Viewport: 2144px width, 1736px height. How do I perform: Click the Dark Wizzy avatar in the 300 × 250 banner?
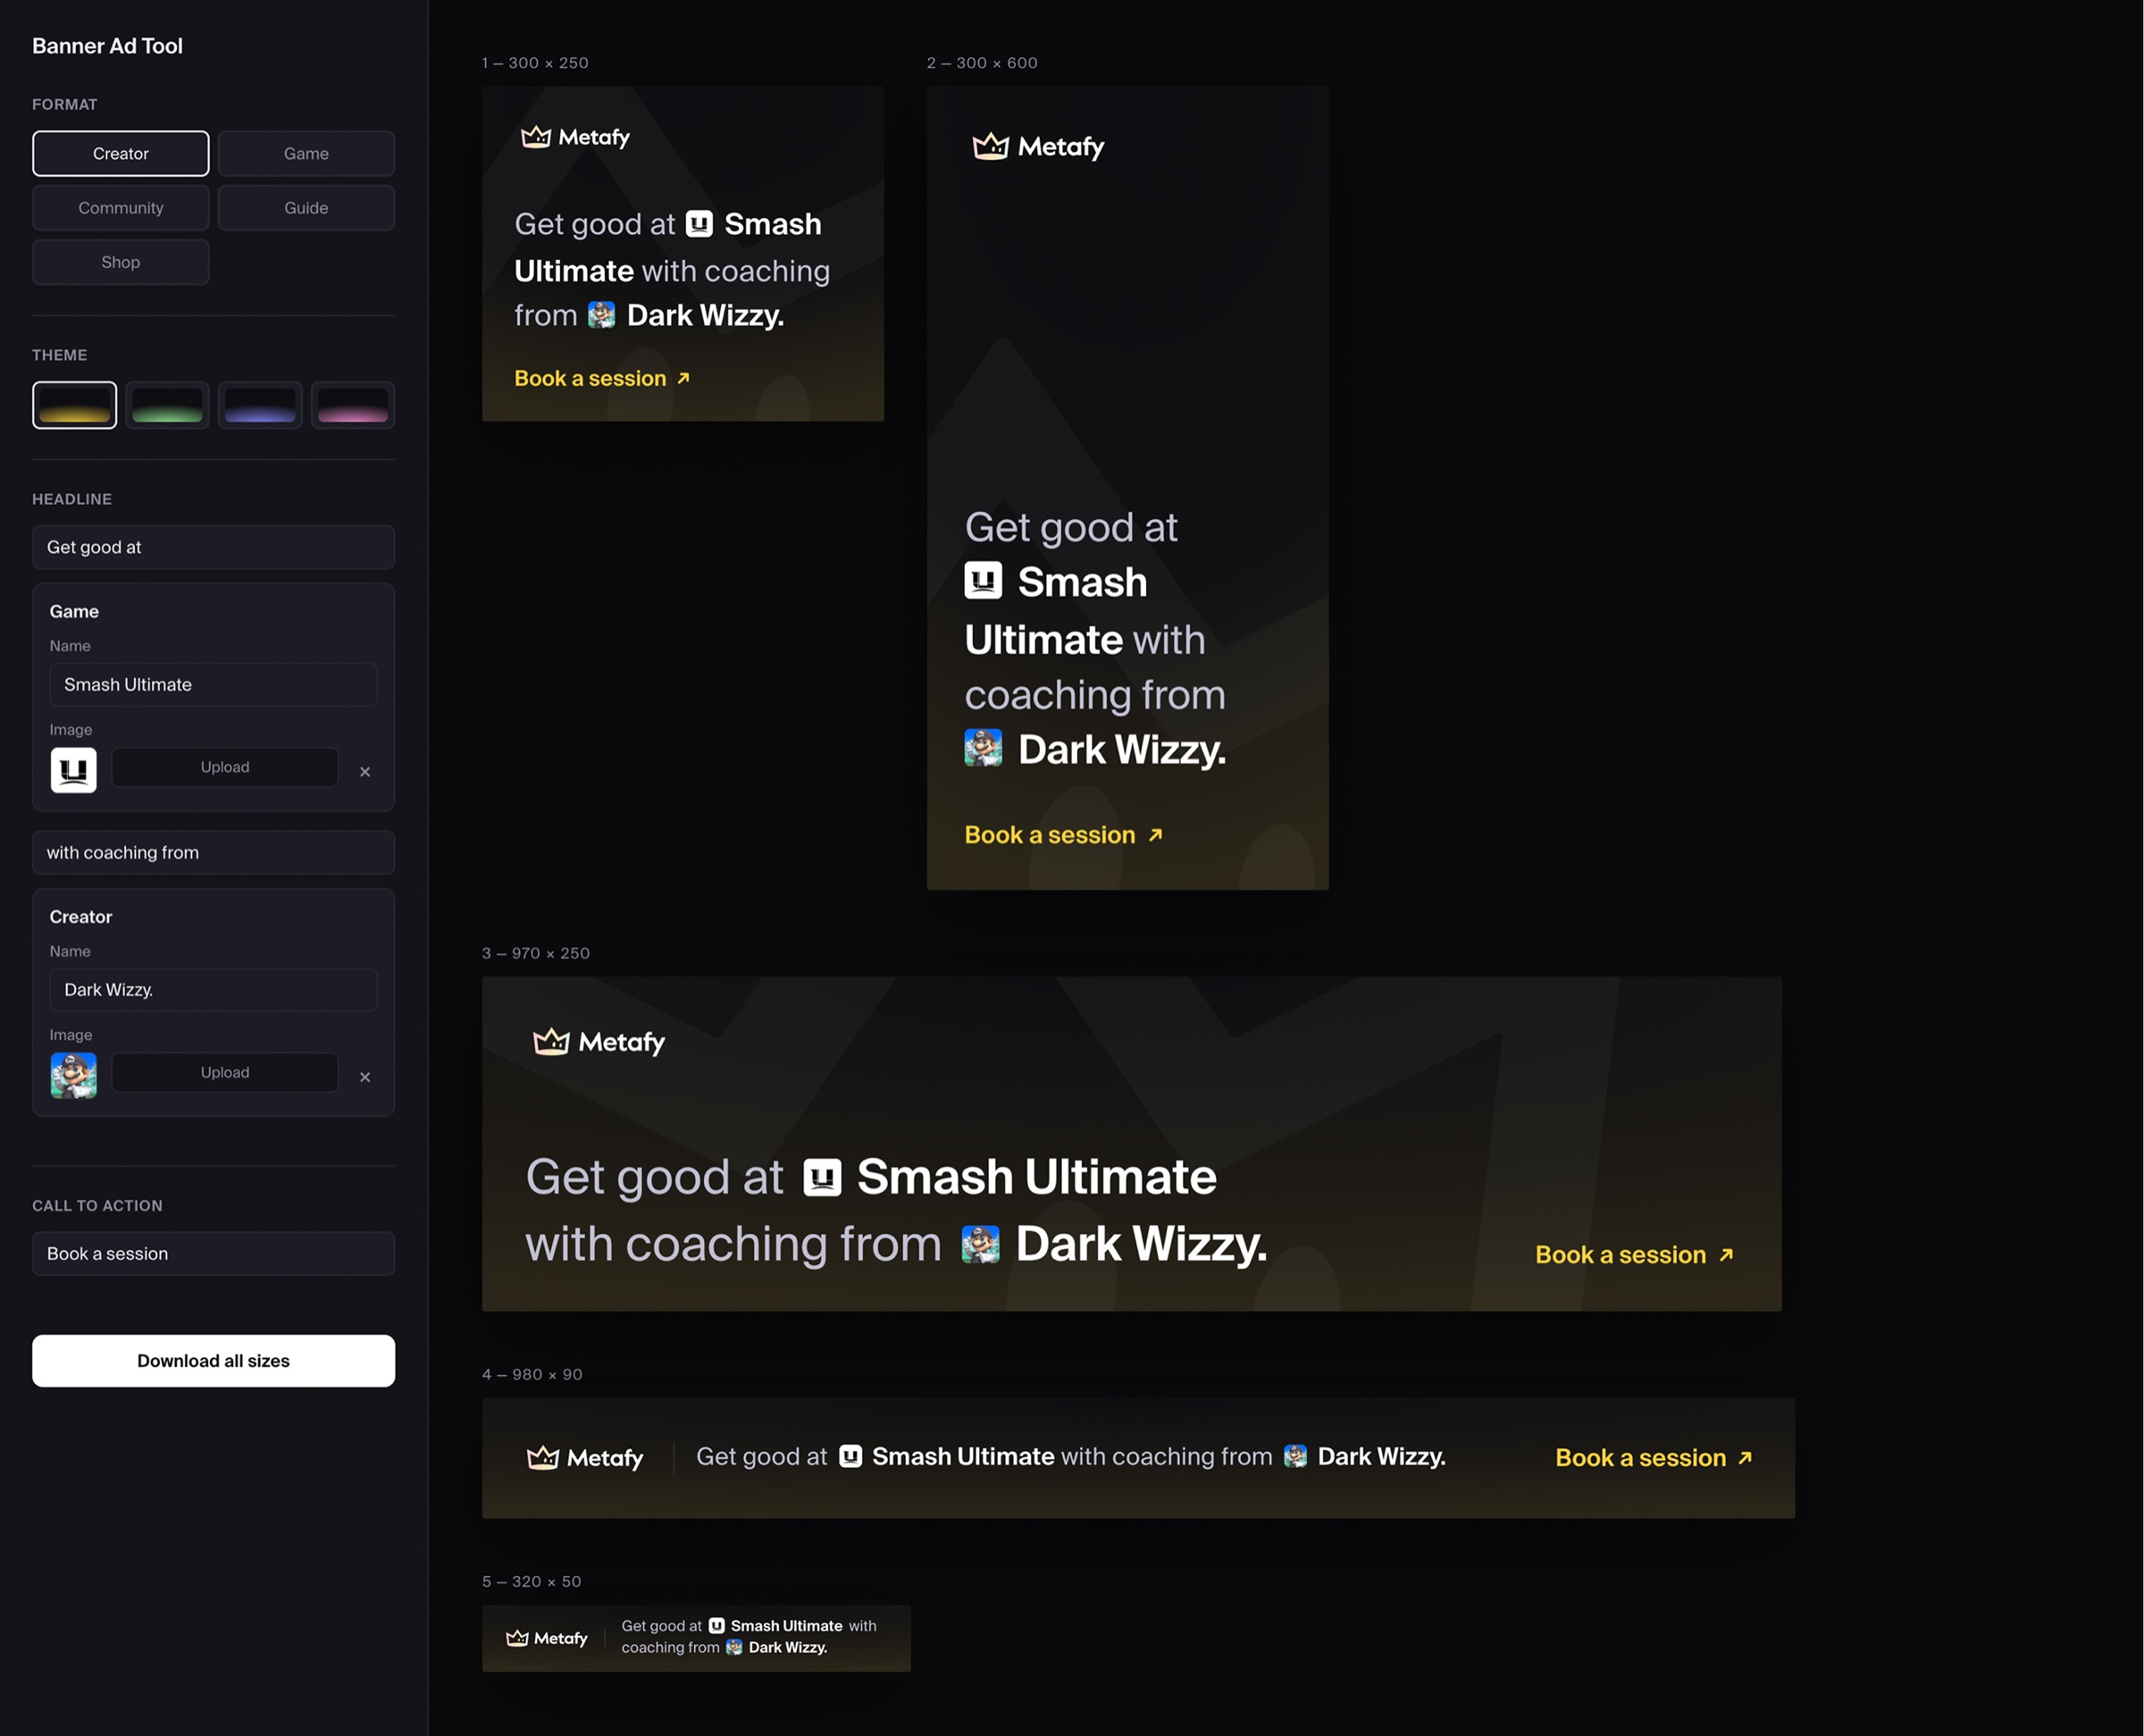click(601, 315)
